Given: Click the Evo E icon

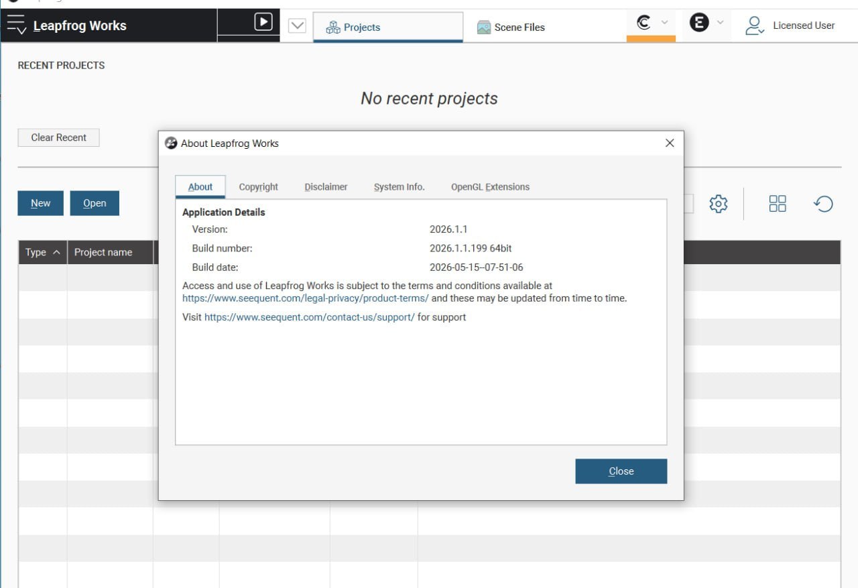Looking at the screenshot, I should [699, 23].
